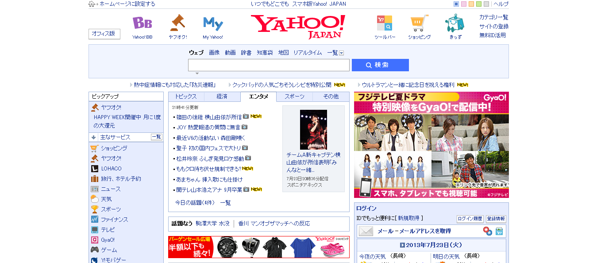Click the GyaO! icon in services list
Viewport: 597px width, 263px height.
pos(94,240)
